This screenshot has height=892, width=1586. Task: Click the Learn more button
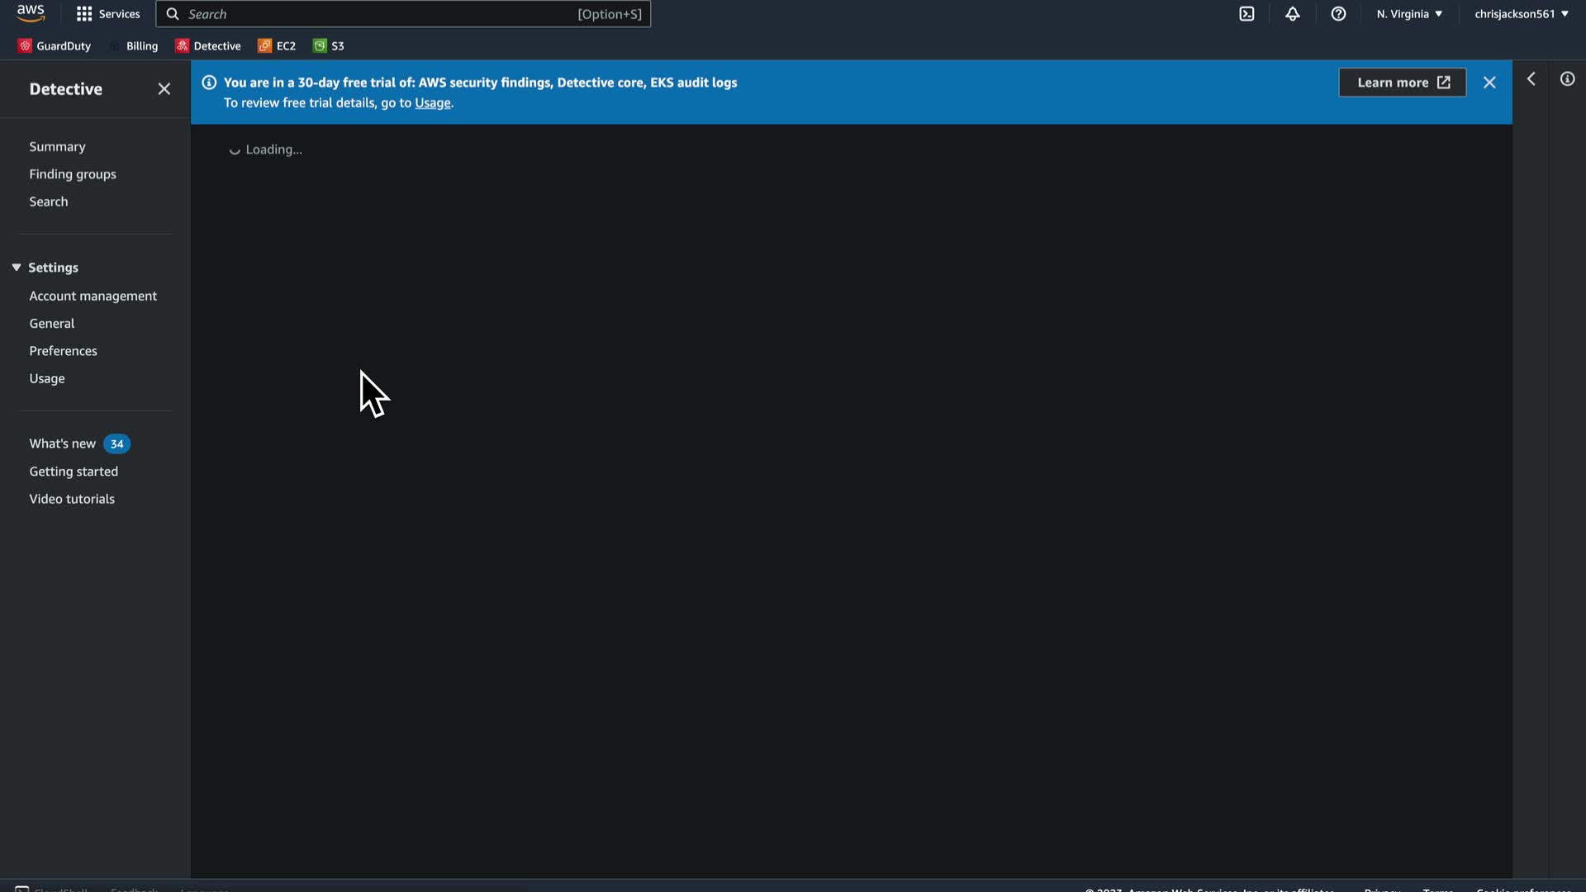pyautogui.click(x=1402, y=83)
